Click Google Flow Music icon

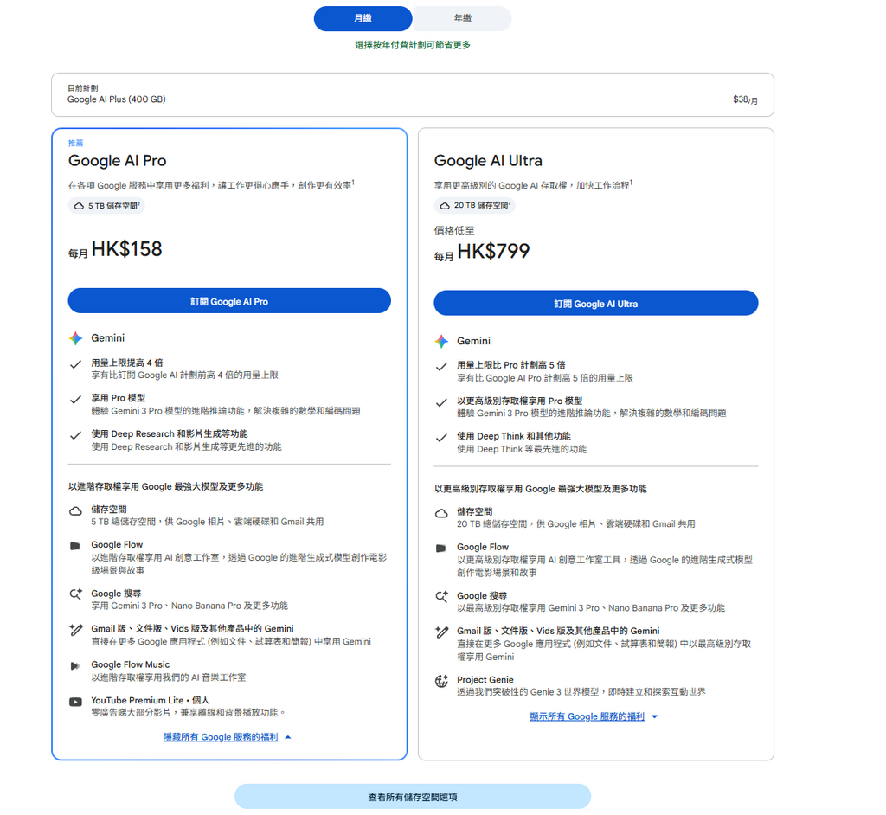(74, 666)
